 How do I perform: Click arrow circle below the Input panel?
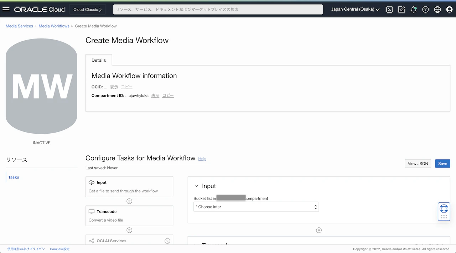coord(319,230)
